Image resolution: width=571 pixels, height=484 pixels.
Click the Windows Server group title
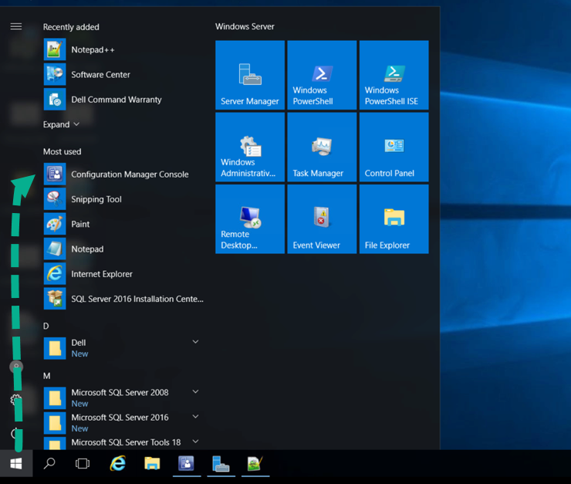click(x=245, y=26)
